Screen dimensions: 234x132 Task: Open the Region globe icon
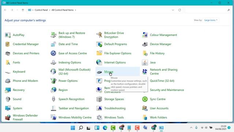(x=53, y=90)
